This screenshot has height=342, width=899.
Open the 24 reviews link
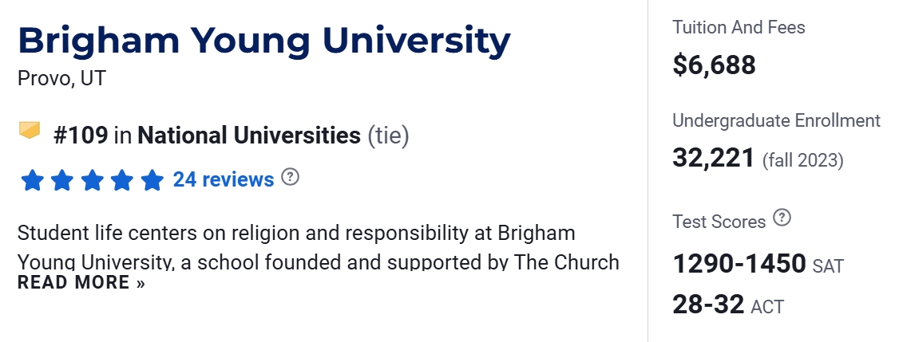(x=224, y=180)
